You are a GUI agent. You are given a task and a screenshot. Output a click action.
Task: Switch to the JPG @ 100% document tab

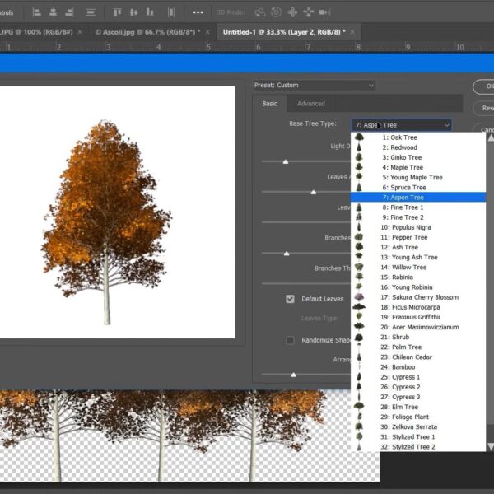36,32
